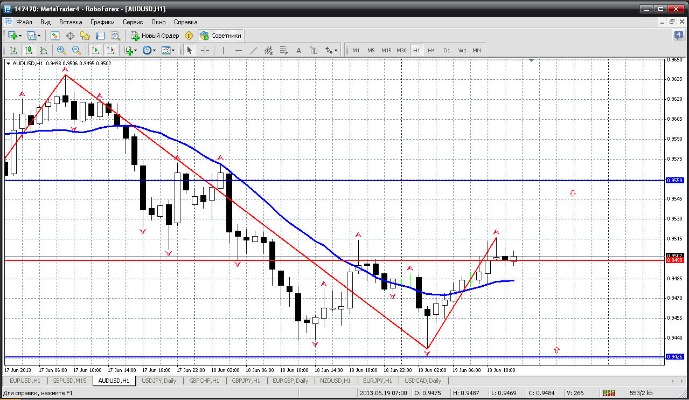
Task: Open the Data Window crosshair icon
Action: (x=70, y=36)
